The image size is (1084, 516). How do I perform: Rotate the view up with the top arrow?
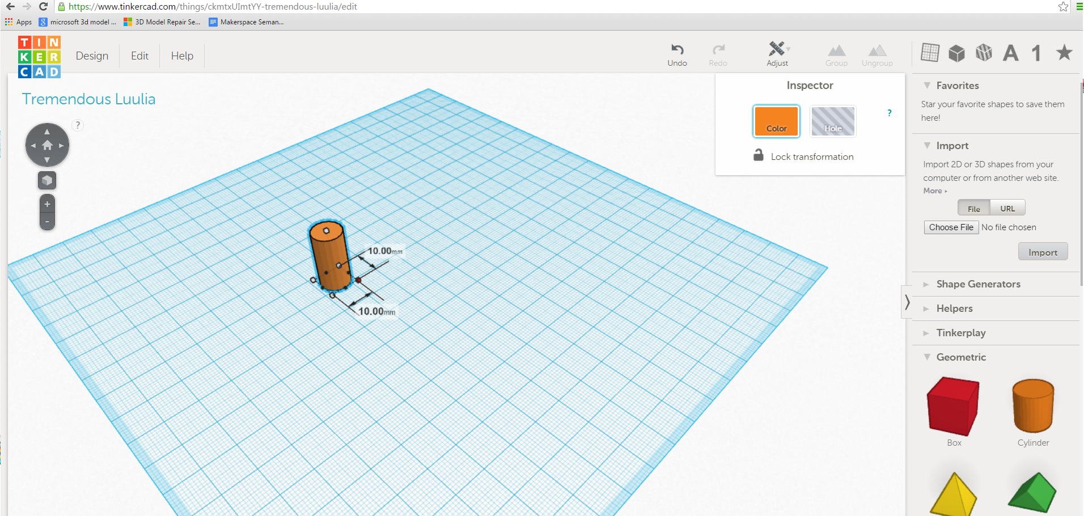(47, 131)
